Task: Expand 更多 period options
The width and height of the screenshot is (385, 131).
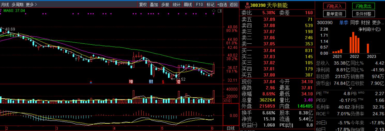Action: point(31,4)
